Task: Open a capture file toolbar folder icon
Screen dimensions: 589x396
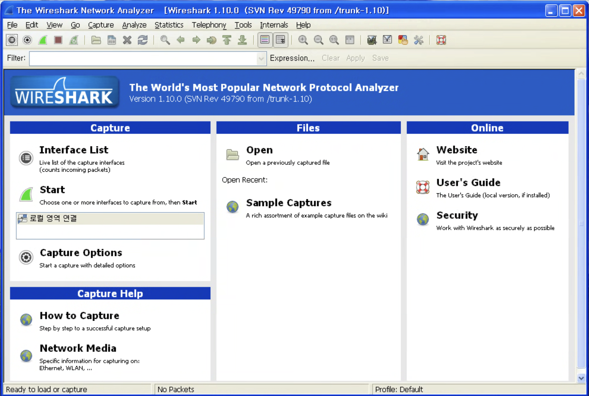Action: pyautogui.click(x=96, y=40)
